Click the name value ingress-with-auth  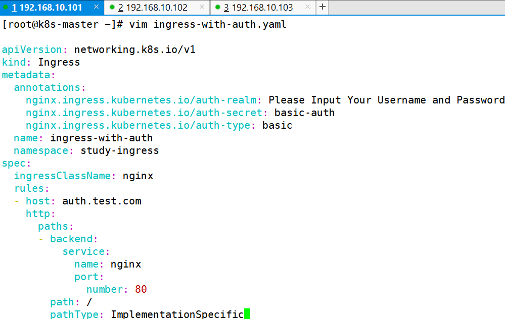102,138
